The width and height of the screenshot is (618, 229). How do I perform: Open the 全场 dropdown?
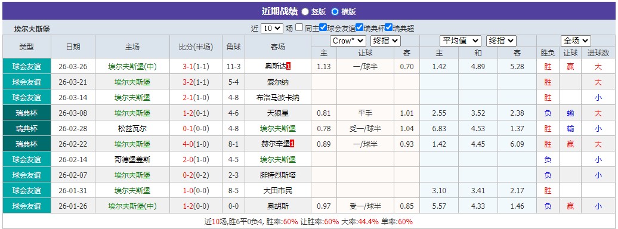click(x=576, y=41)
